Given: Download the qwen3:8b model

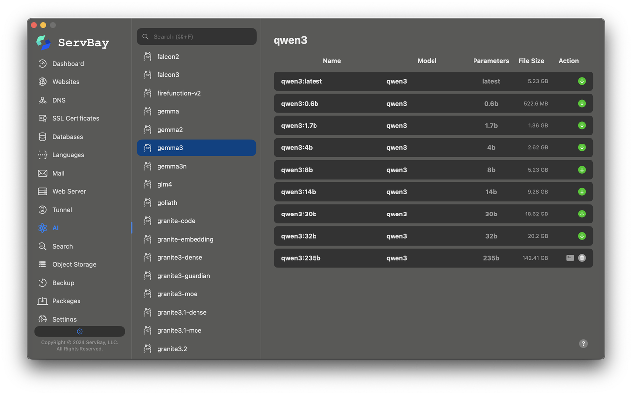Looking at the screenshot, I should [x=582, y=170].
